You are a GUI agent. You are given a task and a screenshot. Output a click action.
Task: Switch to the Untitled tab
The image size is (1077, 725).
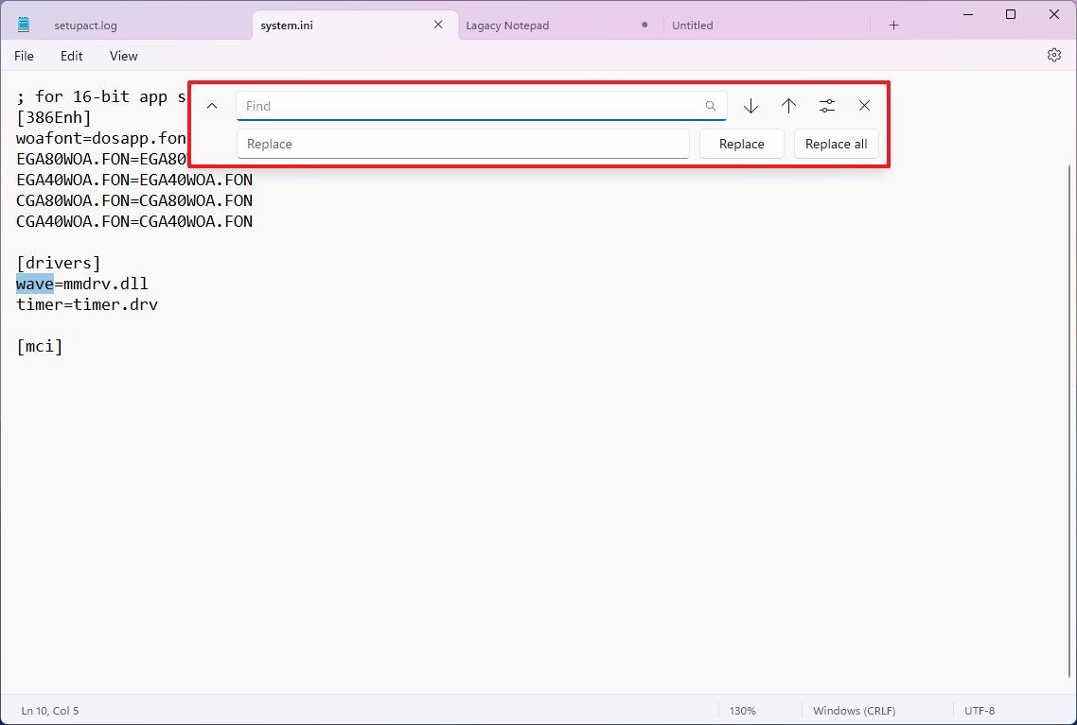(692, 25)
